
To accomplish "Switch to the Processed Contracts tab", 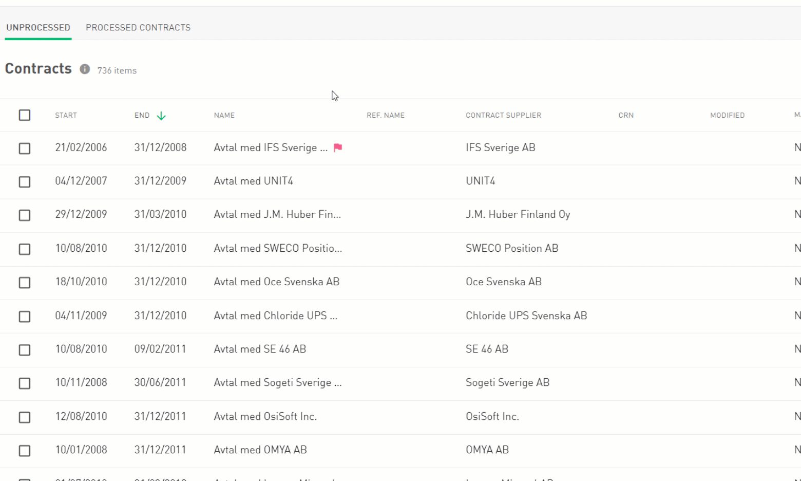I will click(x=138, y=28).
